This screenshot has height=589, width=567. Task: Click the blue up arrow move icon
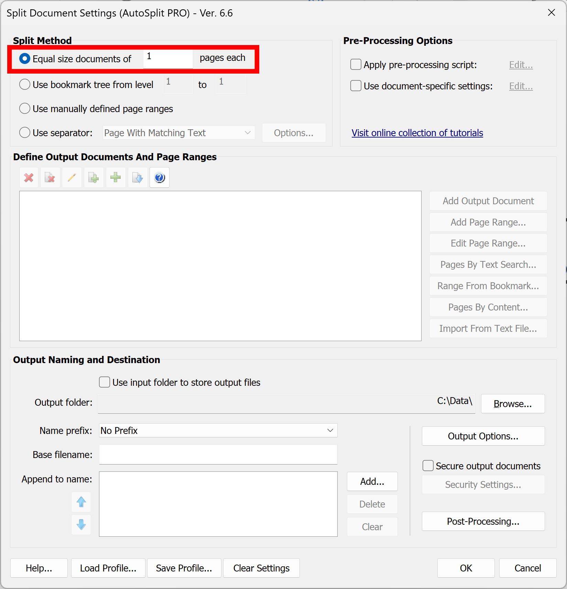(x=81, y=502)
